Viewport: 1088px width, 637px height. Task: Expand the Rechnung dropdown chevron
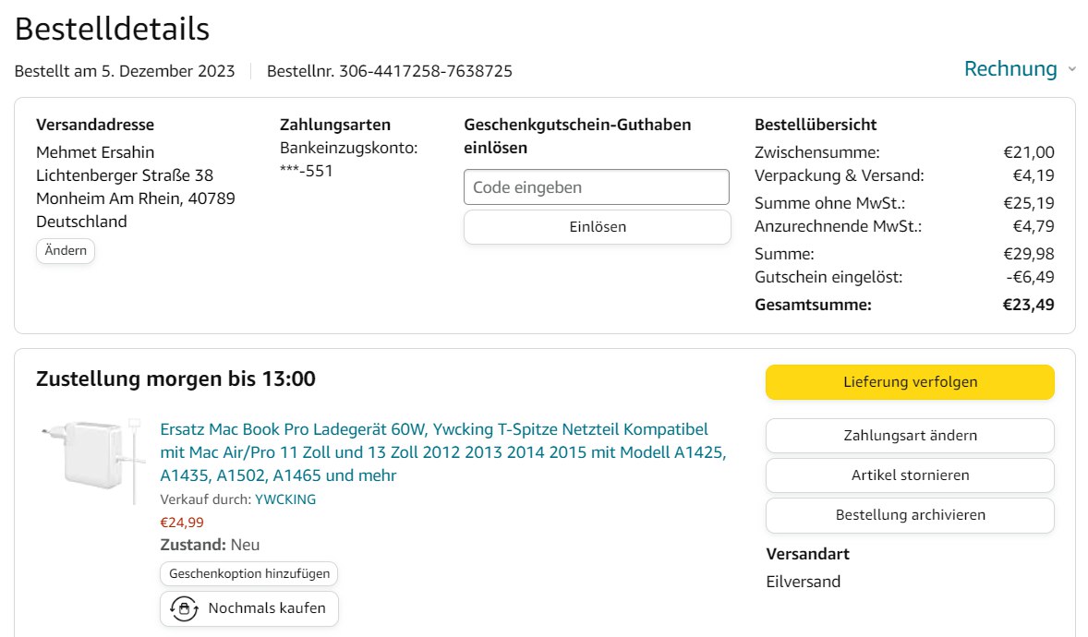click(1071, 69)
